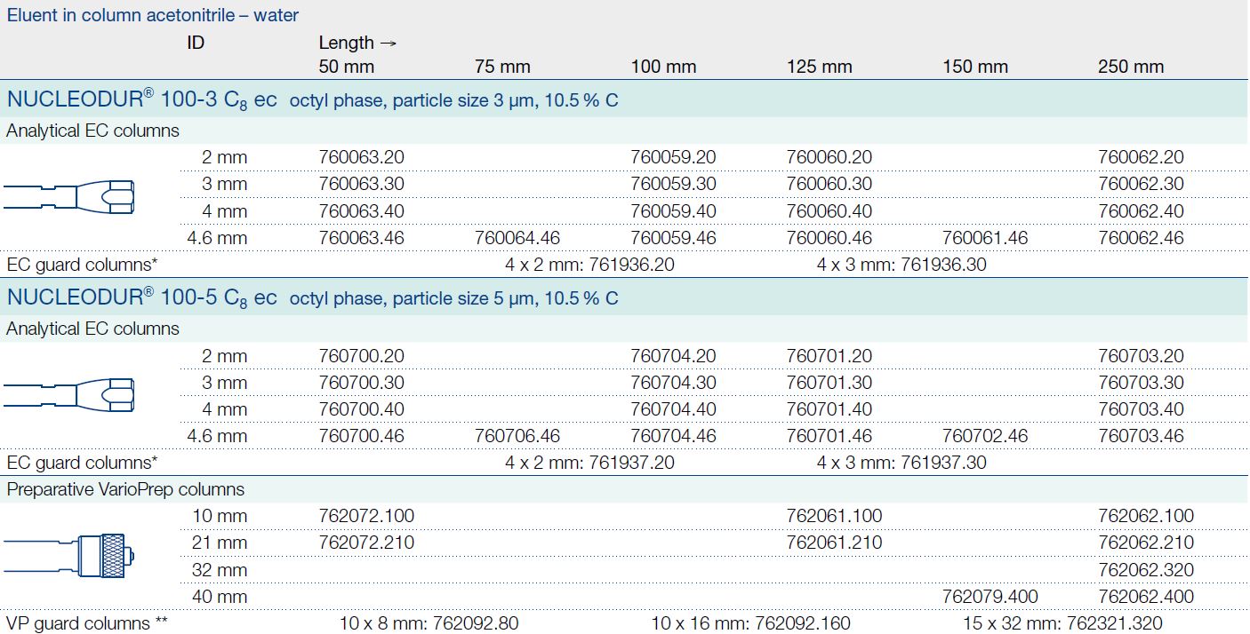
Task: Click the Preparative VarioPrep columns label
Action: (125, 489)
